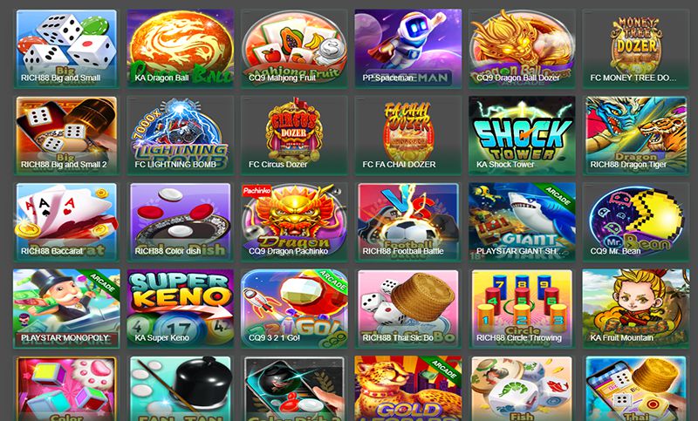Open FC Money Tree Dozer game

point(636,48)
